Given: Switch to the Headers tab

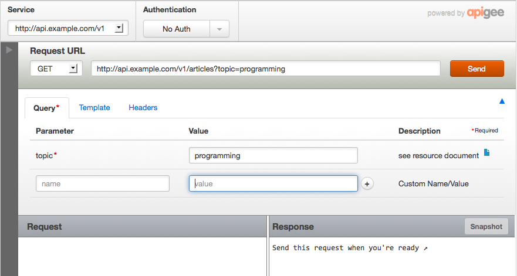Looking at the screenshot, I should (143, 107).
